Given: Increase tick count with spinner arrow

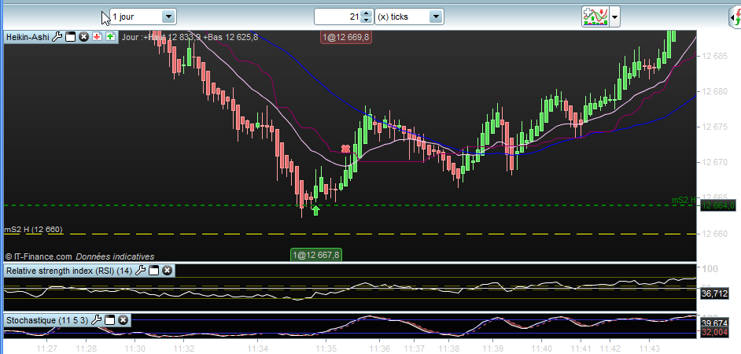Looking at the screenshot, I should click(366, 13).
